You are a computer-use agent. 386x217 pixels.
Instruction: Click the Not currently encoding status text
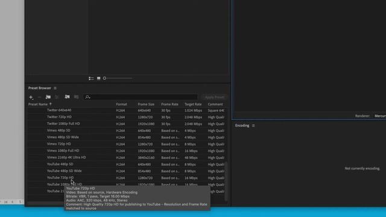click(x=362, y=169)
